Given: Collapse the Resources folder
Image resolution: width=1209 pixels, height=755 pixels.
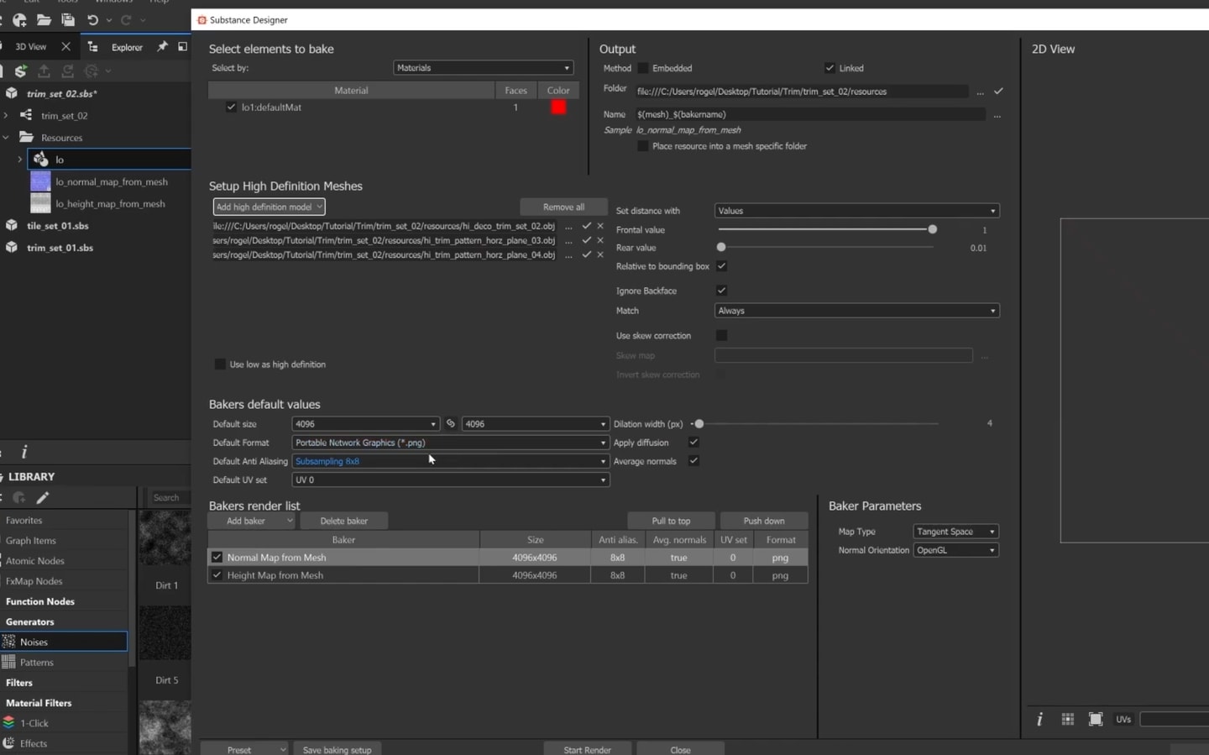Looking at the screenshot, I should [x=6, y=137].
